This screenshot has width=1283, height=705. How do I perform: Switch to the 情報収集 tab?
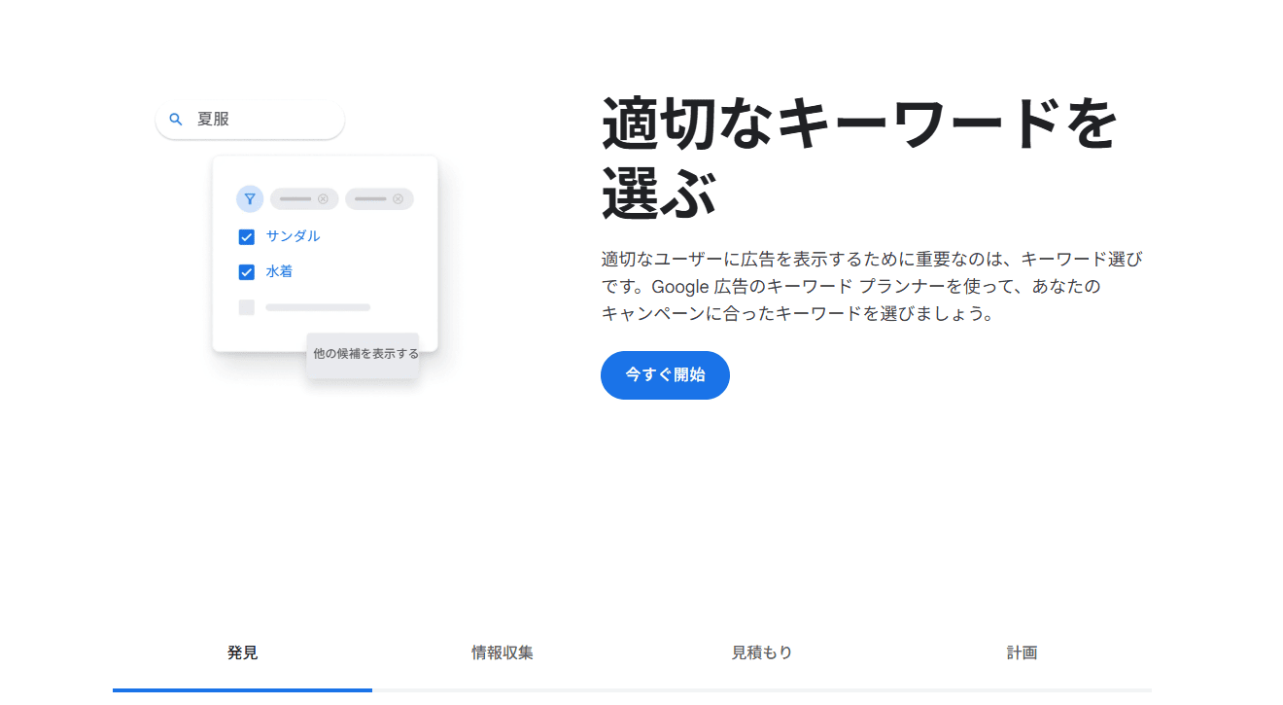[503, 652]
